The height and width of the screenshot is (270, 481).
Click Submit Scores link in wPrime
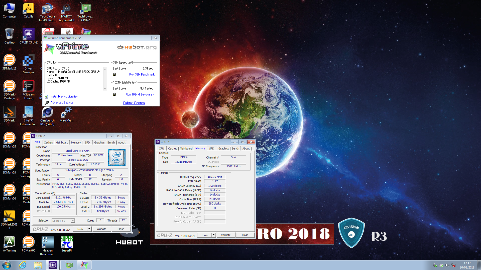(x=134, y=103)
